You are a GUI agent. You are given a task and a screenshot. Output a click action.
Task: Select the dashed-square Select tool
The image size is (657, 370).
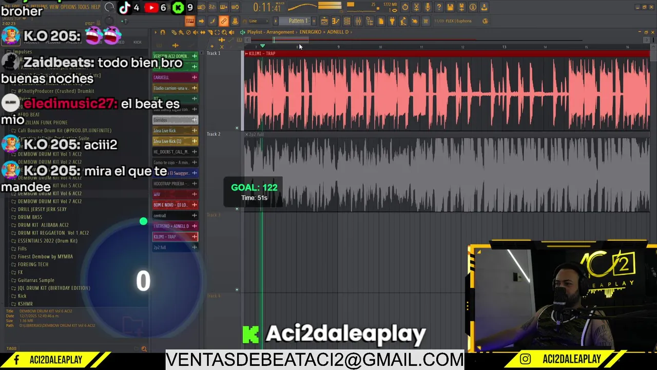(217, 32)
